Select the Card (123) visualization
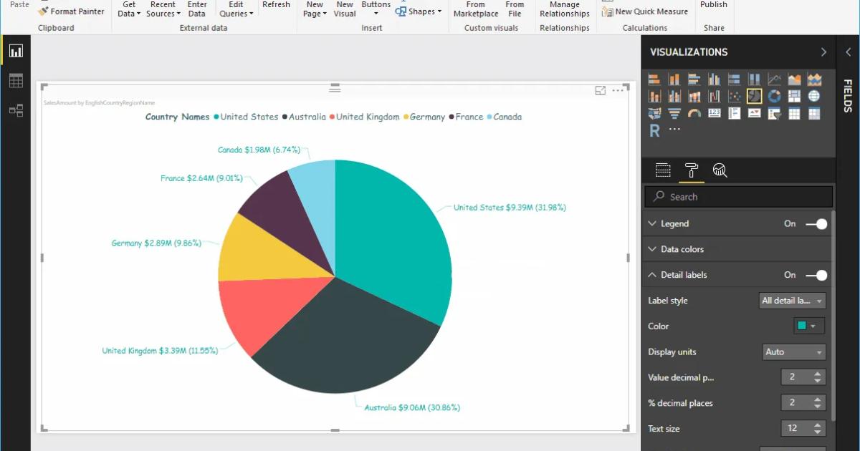Screen dimensions: 860x451 click(x=714, y=113)
